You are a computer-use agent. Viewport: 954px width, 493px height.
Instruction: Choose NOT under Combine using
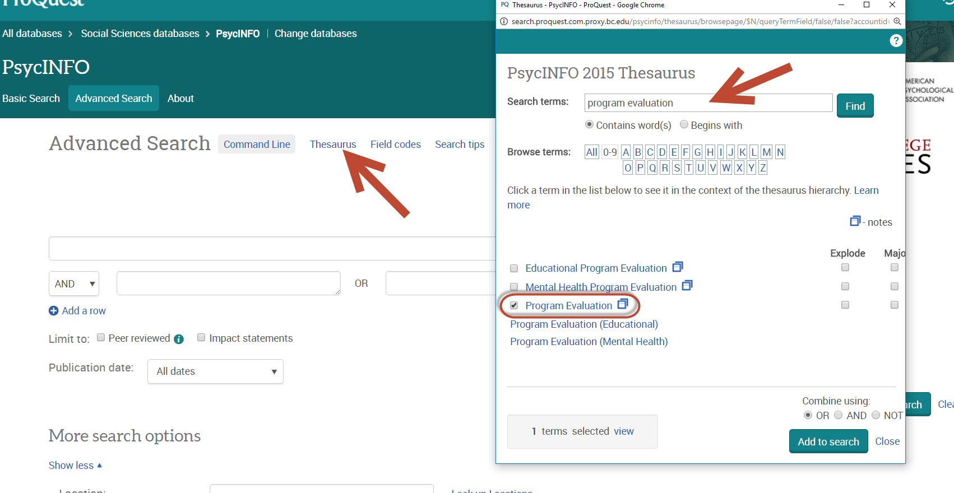(x=876, y=415)
